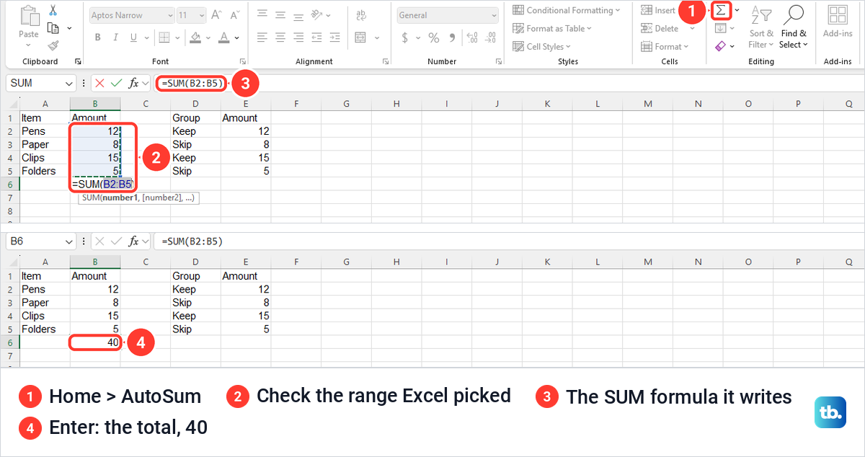
Task: Click Increase Indent
Action: point(334,37)
